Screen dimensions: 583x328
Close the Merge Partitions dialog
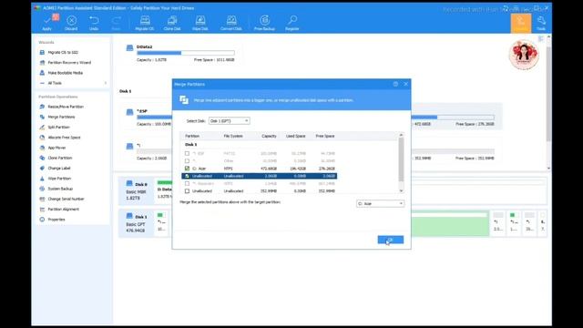point(405,84)
